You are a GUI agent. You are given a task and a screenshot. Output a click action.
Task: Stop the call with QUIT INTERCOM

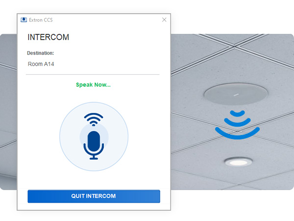[94, 196]
